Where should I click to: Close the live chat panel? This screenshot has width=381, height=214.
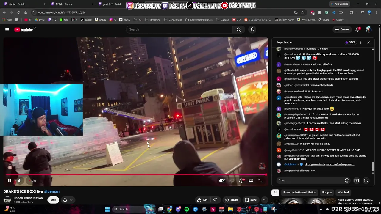pos(369,42)
